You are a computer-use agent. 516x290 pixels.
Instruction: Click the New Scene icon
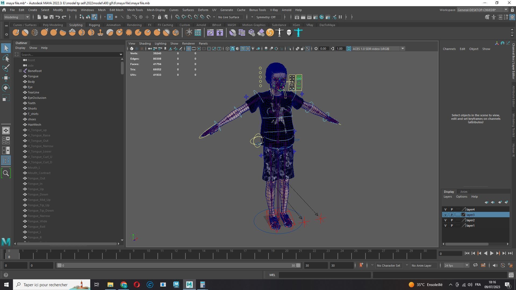click(39, 17)
